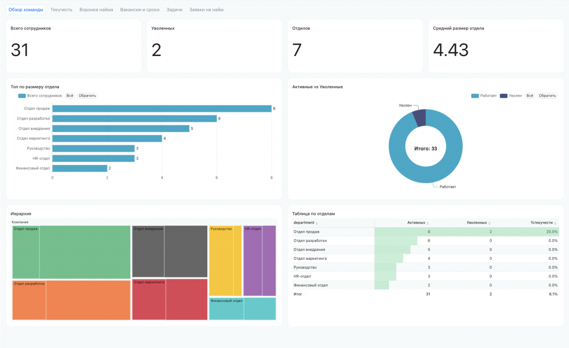Click the 20.0% turnover cell
This screenshot has width=569, height=348.
pyautogui.click(x=552, y=231)
